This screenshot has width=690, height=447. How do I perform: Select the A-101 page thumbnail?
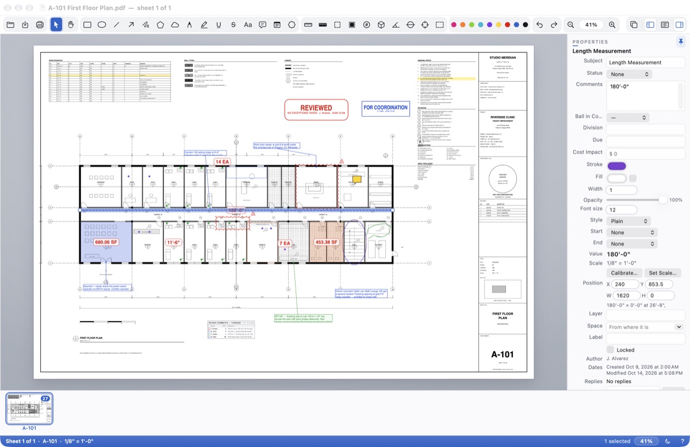coord(29,408)
